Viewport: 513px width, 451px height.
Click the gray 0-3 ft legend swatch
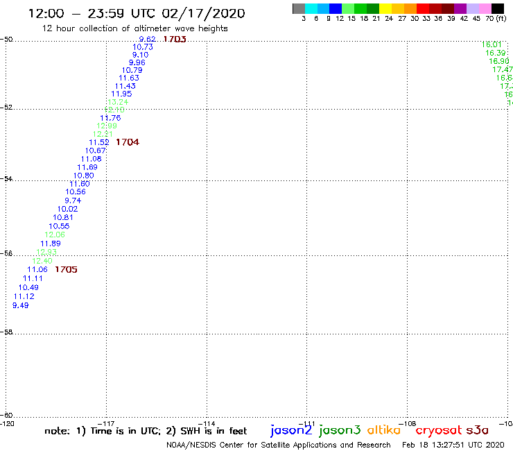tap(299, 8)
